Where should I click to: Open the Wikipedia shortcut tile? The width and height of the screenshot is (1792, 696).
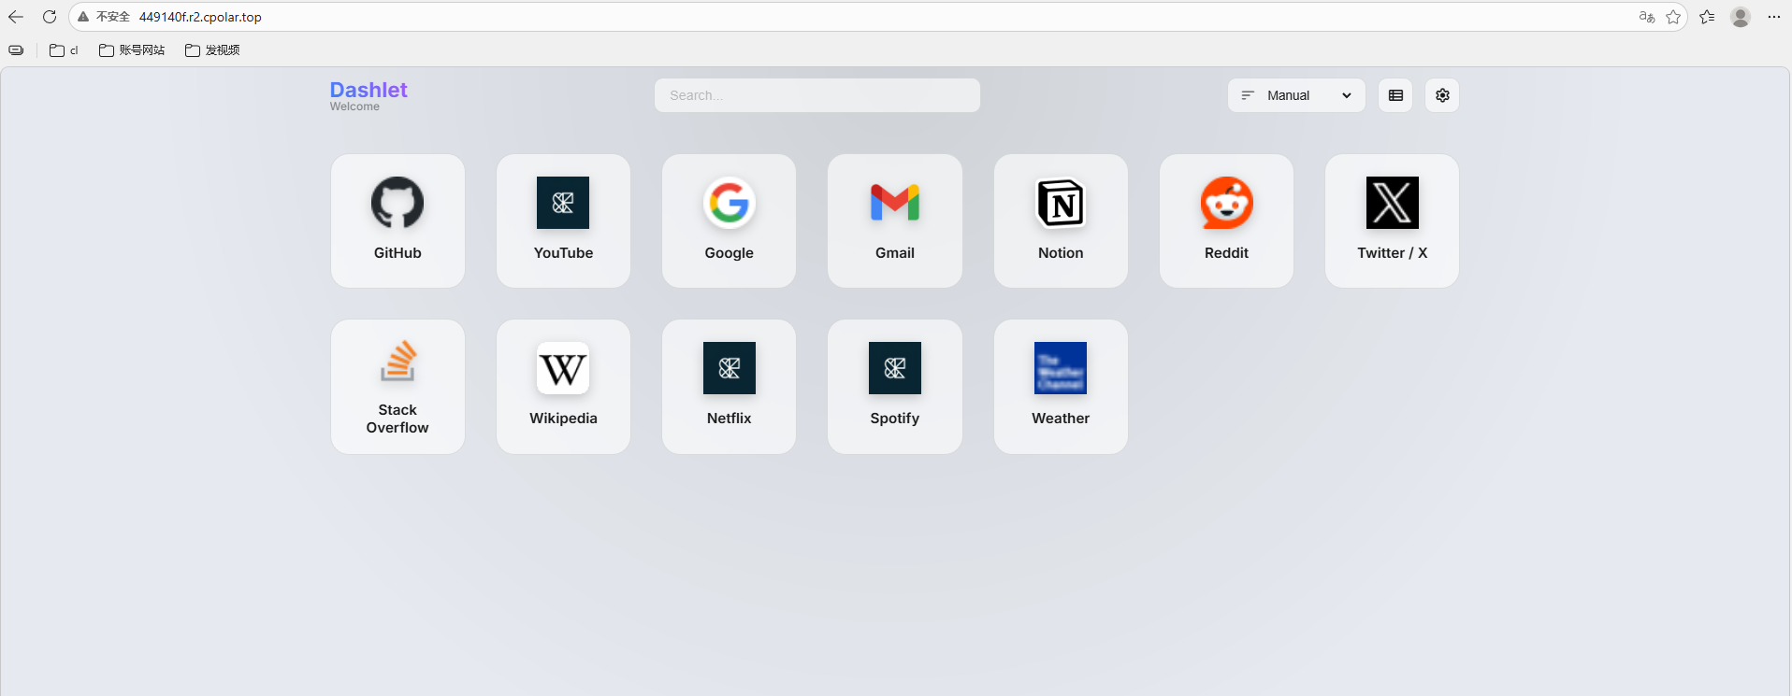[x=563, y=387]
